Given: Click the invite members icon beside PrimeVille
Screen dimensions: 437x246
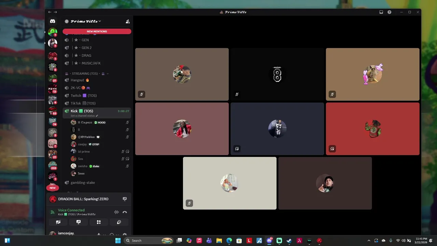Looking at the screenshot, I should click(x=128, y=21).
